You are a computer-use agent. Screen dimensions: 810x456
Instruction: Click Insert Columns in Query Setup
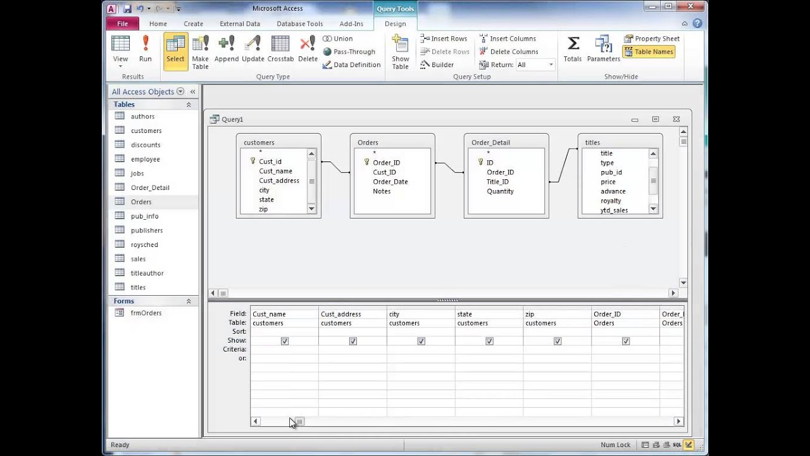click(508, 39)
